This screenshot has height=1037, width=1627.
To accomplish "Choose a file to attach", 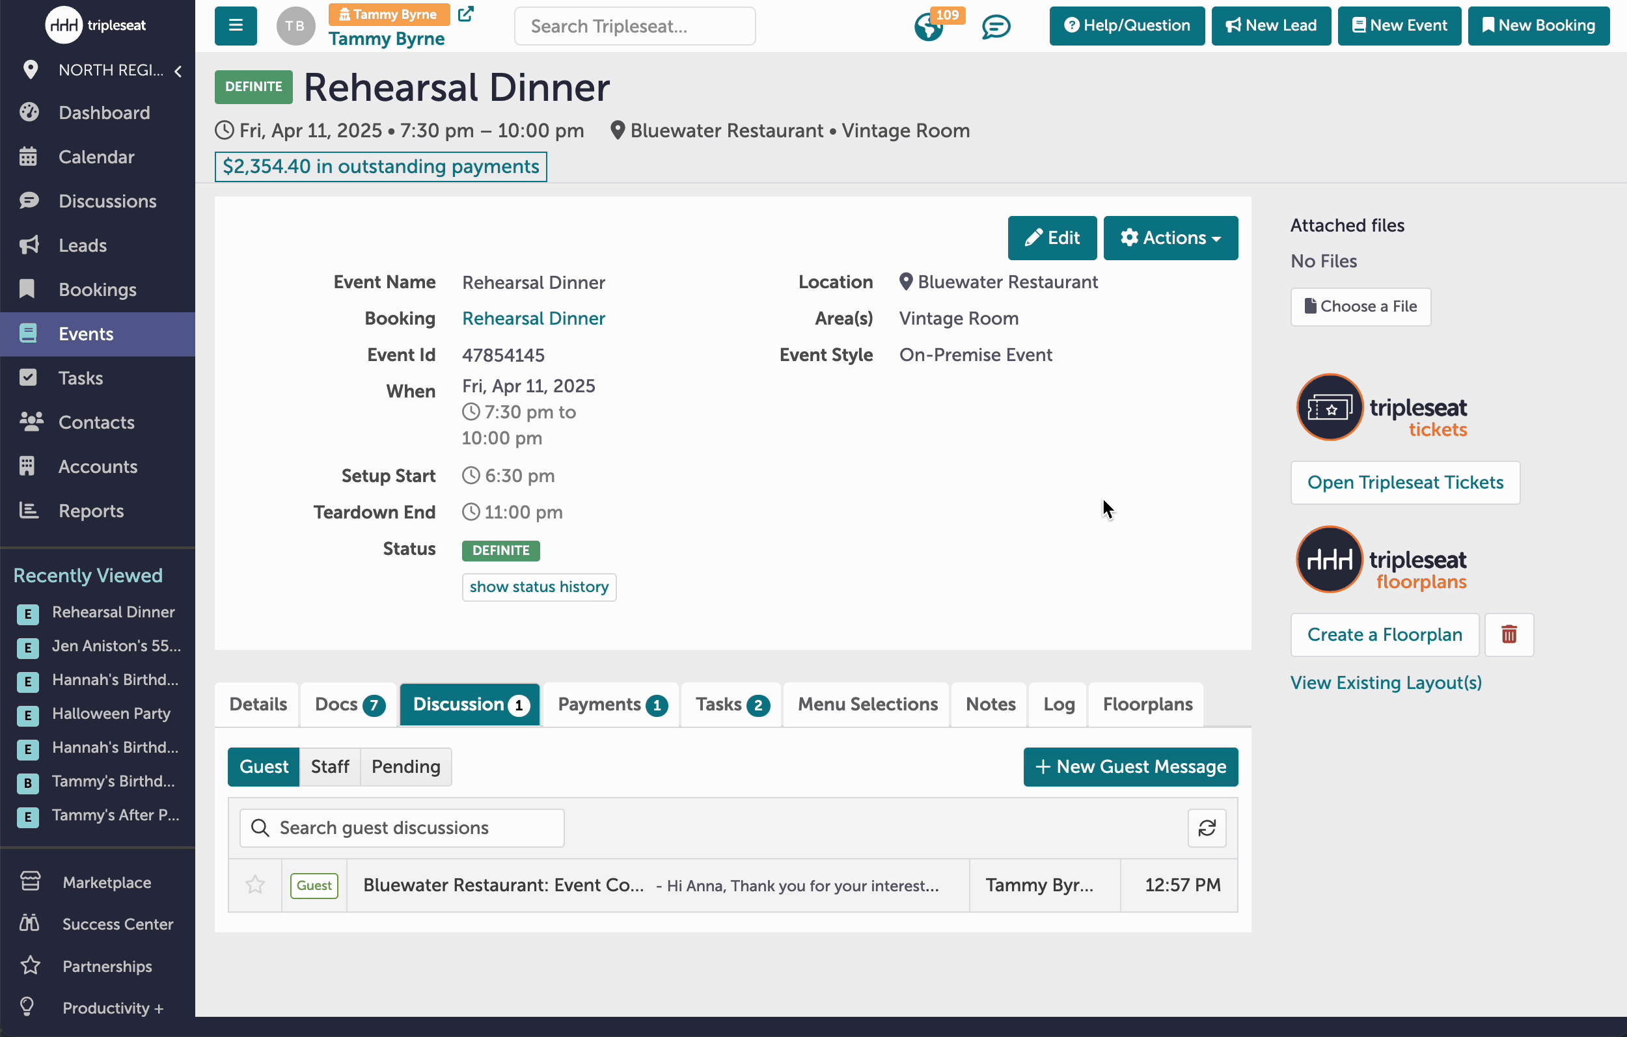I will tap(1360, 306).
